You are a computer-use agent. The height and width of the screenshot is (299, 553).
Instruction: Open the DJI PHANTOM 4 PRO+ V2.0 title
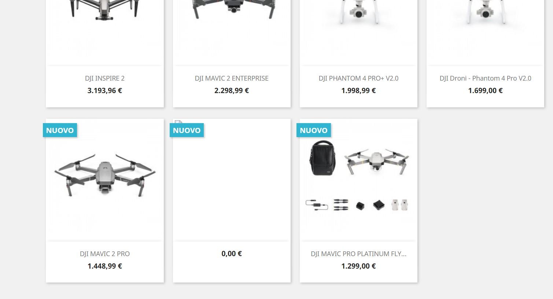(358, 78)
